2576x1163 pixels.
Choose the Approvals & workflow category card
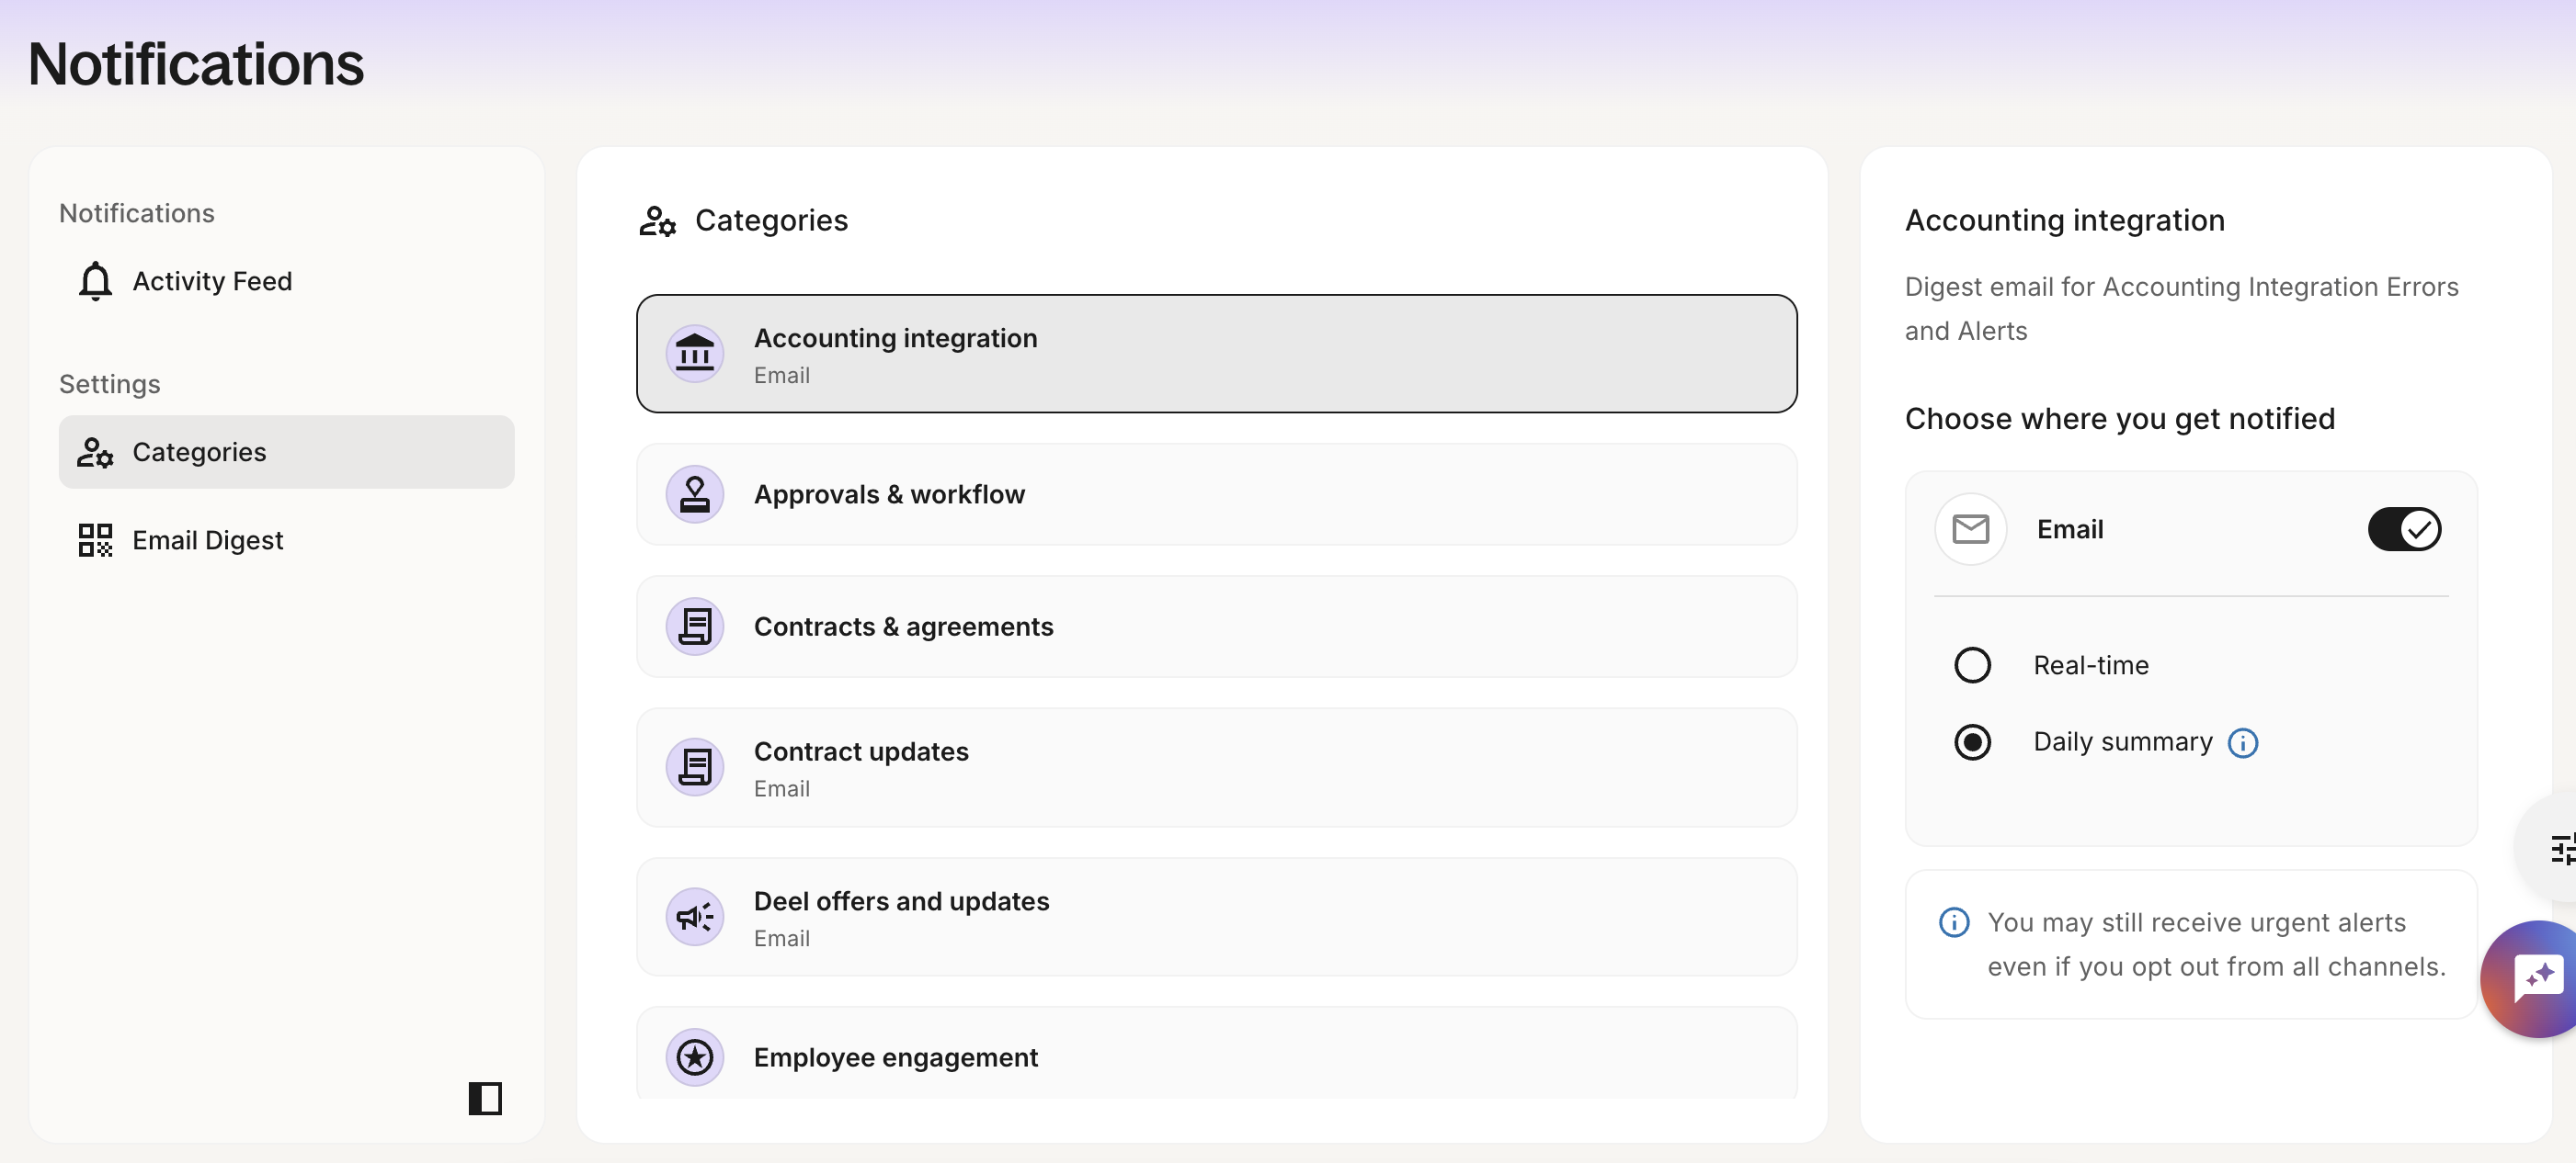pos(1216,494)
